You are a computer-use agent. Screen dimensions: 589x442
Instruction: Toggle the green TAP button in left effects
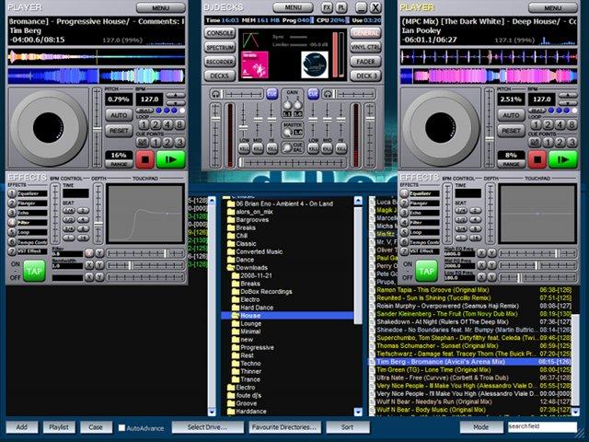[x=34, y=271]
